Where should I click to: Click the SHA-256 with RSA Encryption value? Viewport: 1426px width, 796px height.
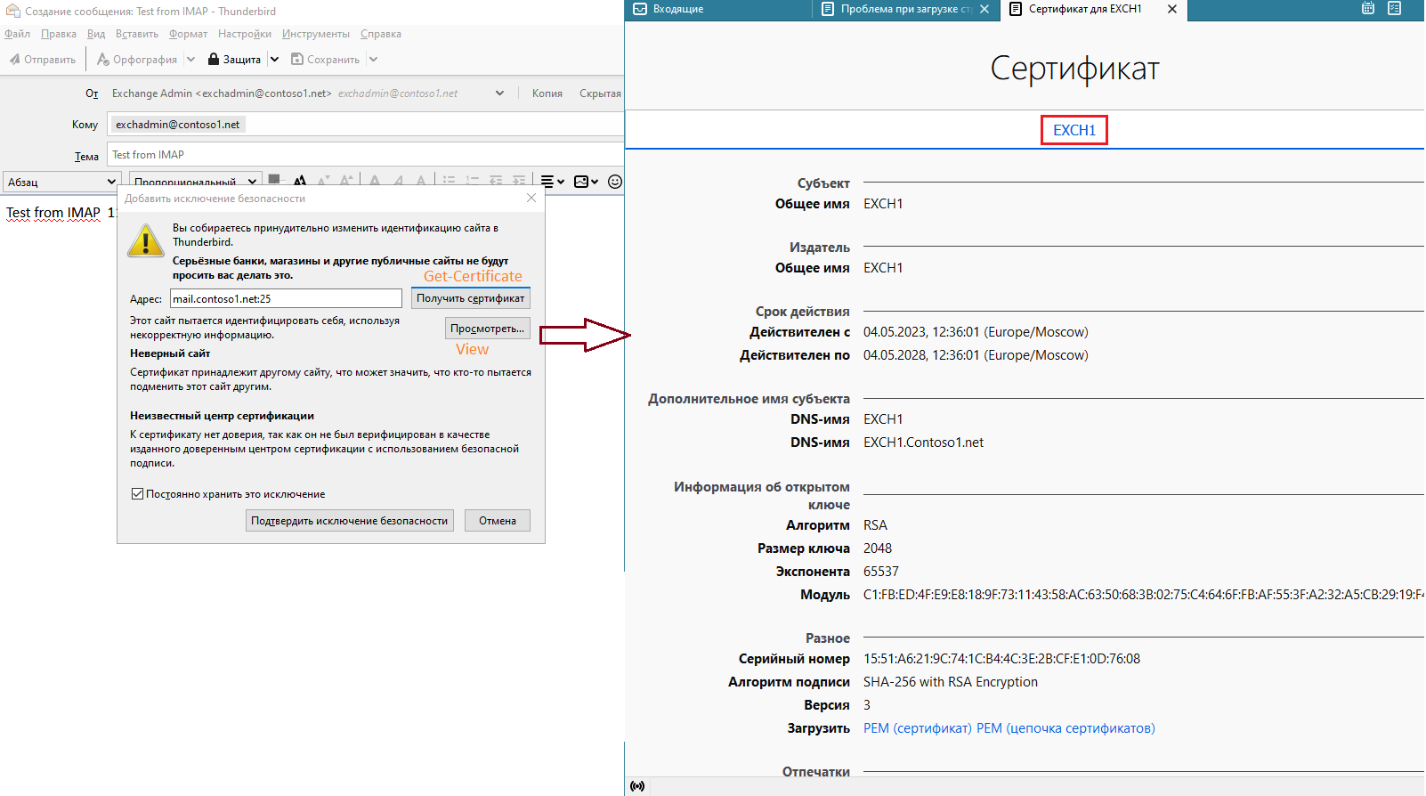[950, 682]
